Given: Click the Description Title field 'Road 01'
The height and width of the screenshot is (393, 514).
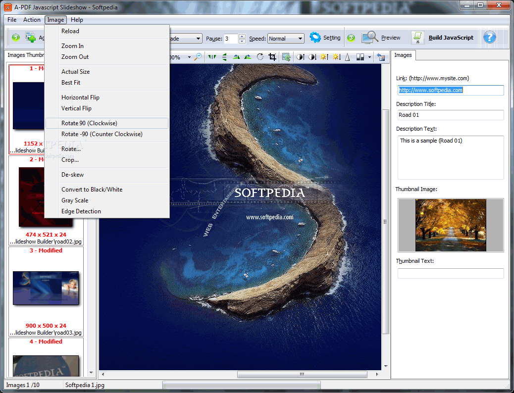Looking at the screenshot, I should (x=451, y=115).
